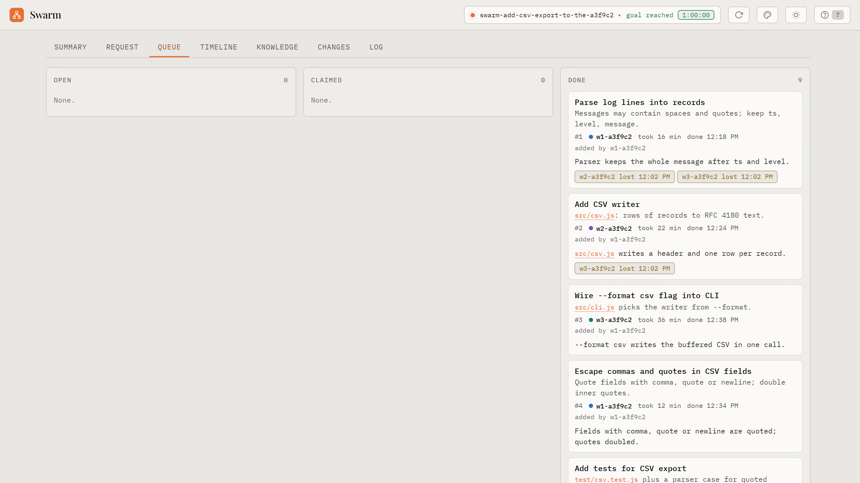This screenshot has height=483, width=860.
Task: Click the orange status dot of the run
Action: [473, 15]
